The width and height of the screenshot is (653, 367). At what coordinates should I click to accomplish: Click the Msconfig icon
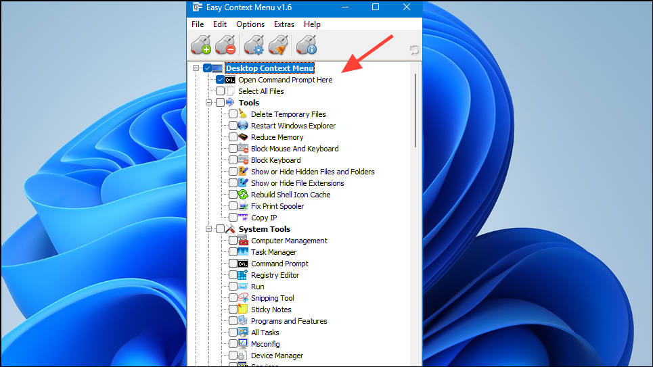(243, 343)
